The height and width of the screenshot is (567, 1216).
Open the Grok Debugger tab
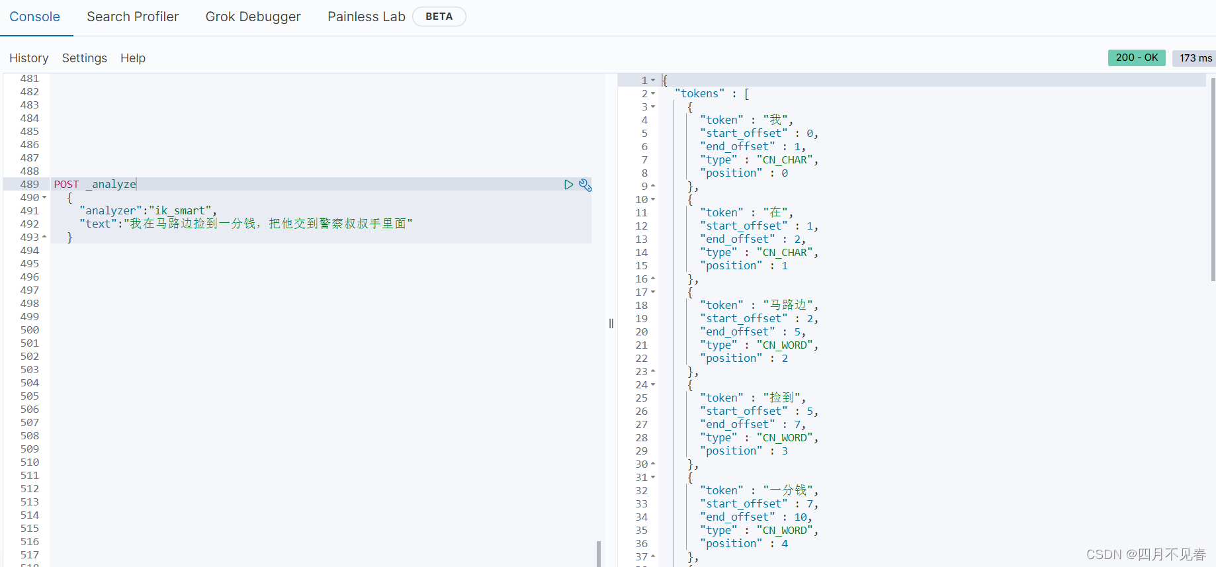point(253,17)
